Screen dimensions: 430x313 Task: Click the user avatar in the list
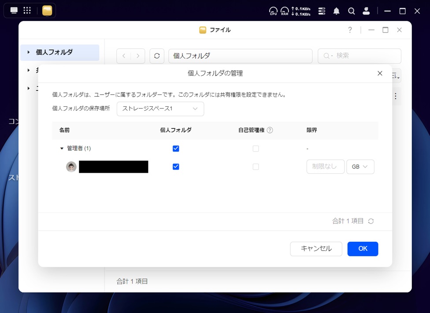point(71,167)
